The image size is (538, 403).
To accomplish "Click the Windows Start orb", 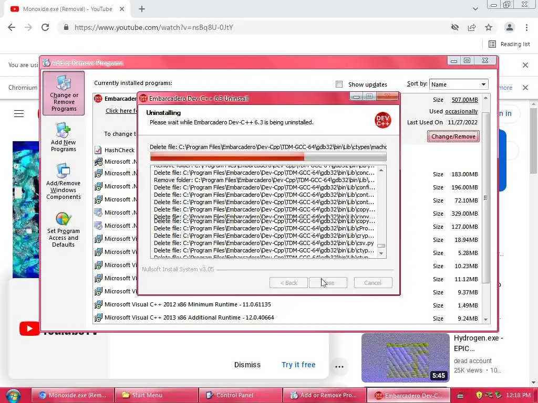I will [13, 396].
